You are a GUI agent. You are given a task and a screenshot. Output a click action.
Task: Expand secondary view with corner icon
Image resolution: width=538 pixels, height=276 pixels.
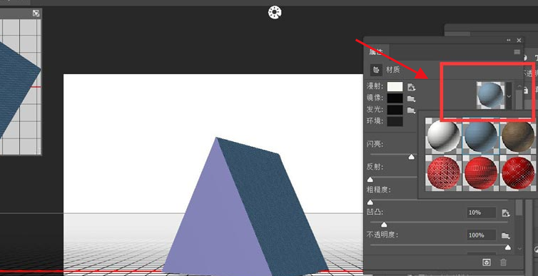click(x=36, y=14)
